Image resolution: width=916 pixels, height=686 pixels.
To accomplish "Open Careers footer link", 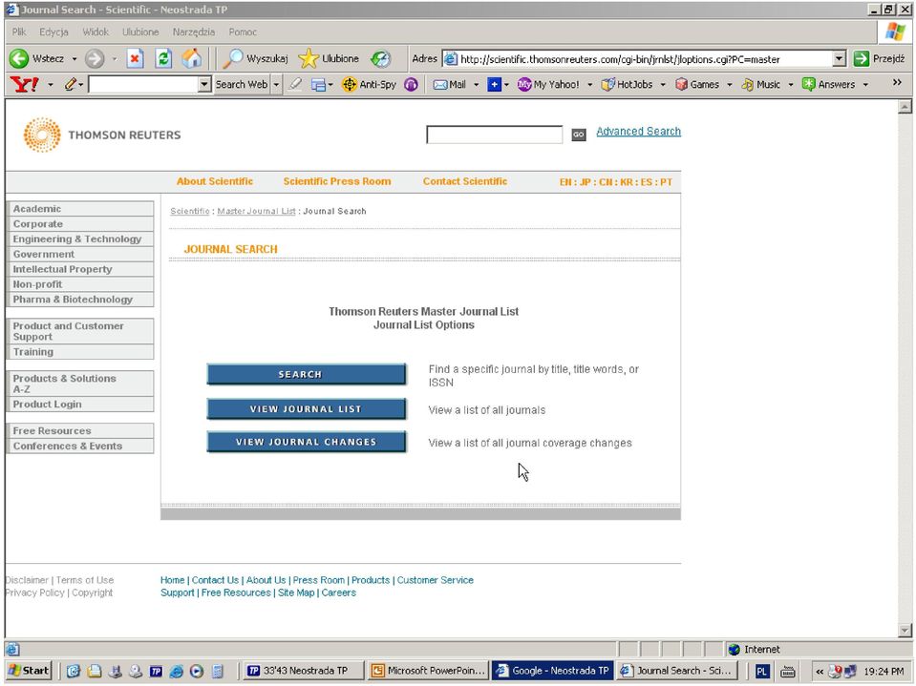I will tap(339, 592).
